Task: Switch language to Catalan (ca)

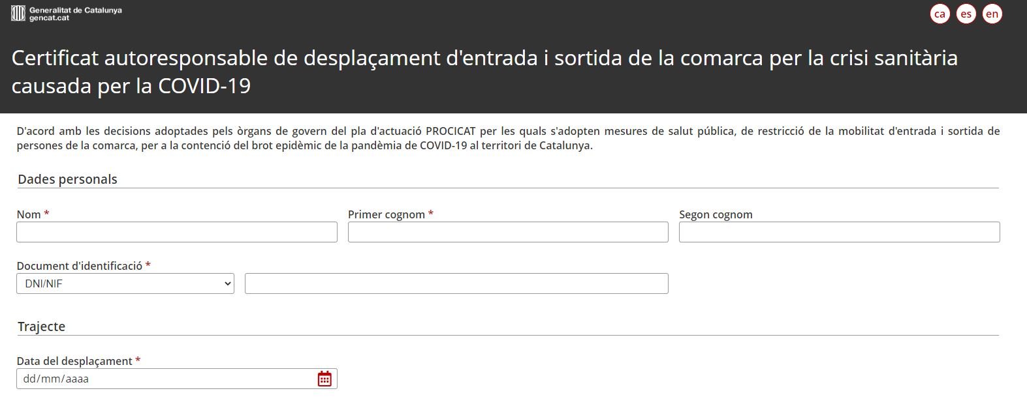Action: click(x=940, y=14)
